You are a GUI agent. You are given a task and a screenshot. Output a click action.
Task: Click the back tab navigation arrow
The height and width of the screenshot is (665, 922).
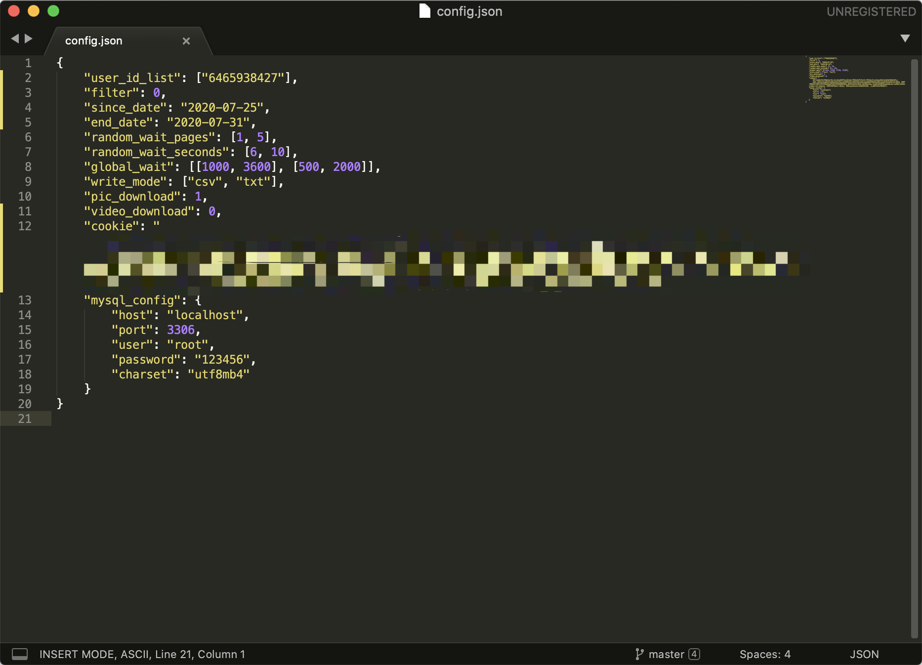15,39
